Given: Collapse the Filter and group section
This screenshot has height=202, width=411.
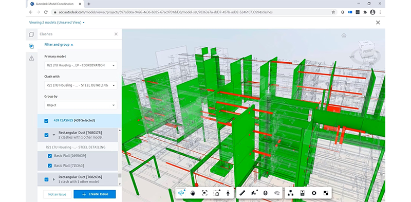Looking at the screenshot, I should [x=59, y=45].
